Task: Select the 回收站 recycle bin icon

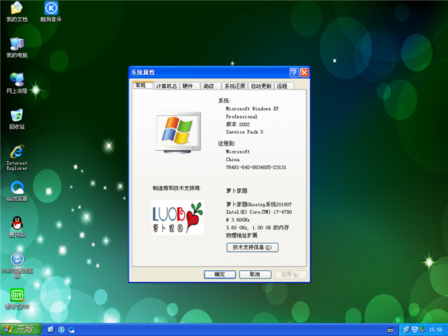Action: tap(17, 119)
